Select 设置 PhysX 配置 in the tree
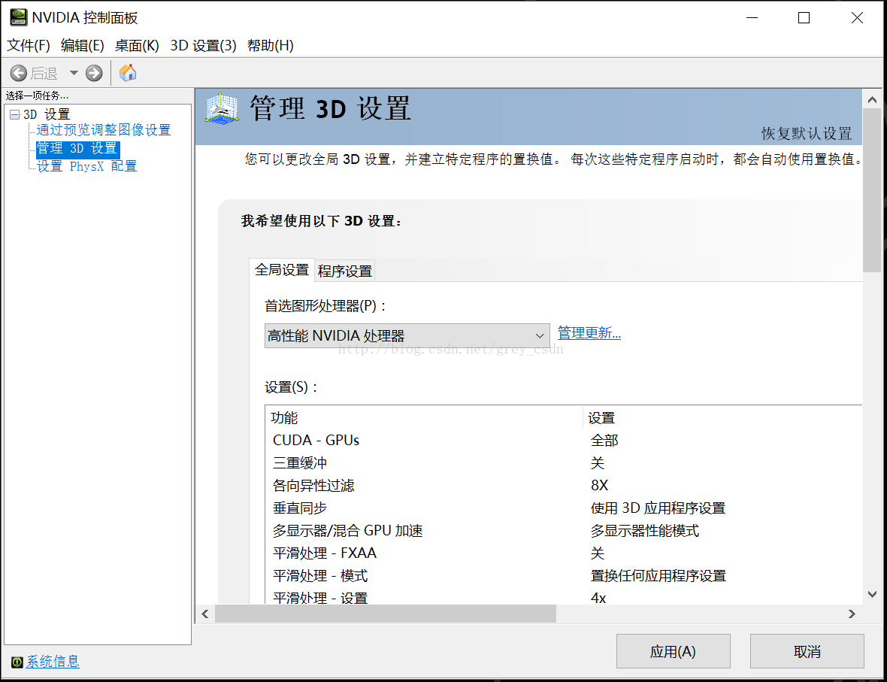The height and width of the screenshot is (682, 887). 87,166
